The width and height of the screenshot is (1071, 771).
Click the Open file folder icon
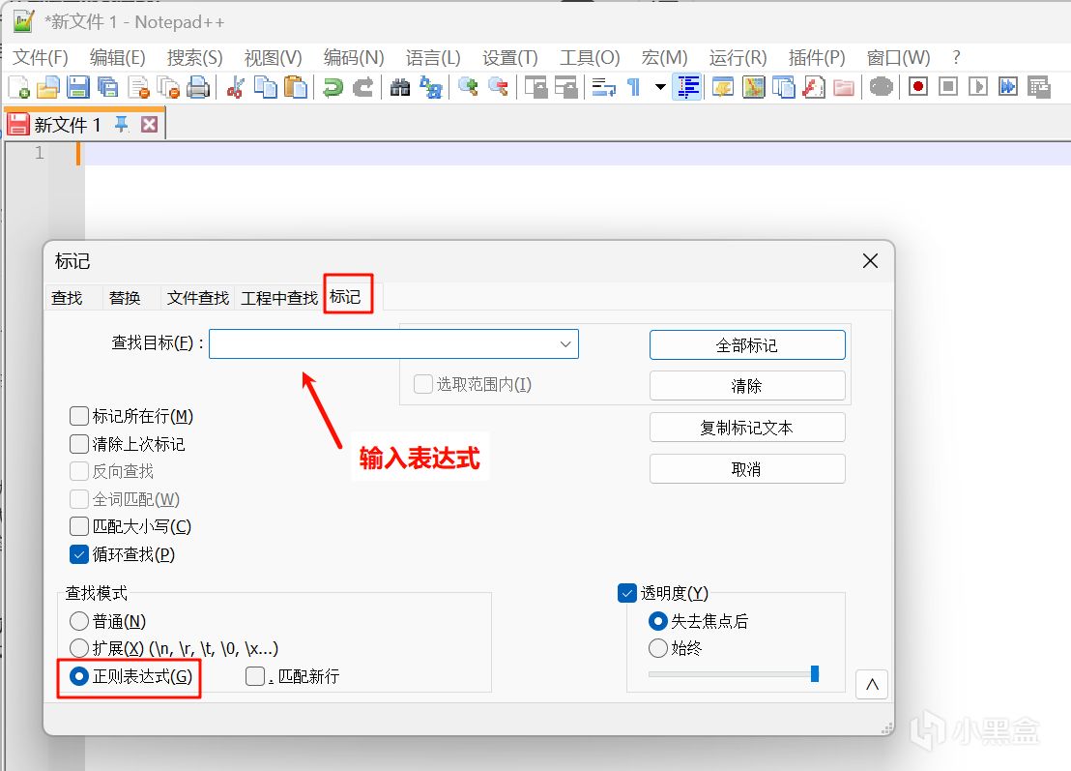coord(47,87)
